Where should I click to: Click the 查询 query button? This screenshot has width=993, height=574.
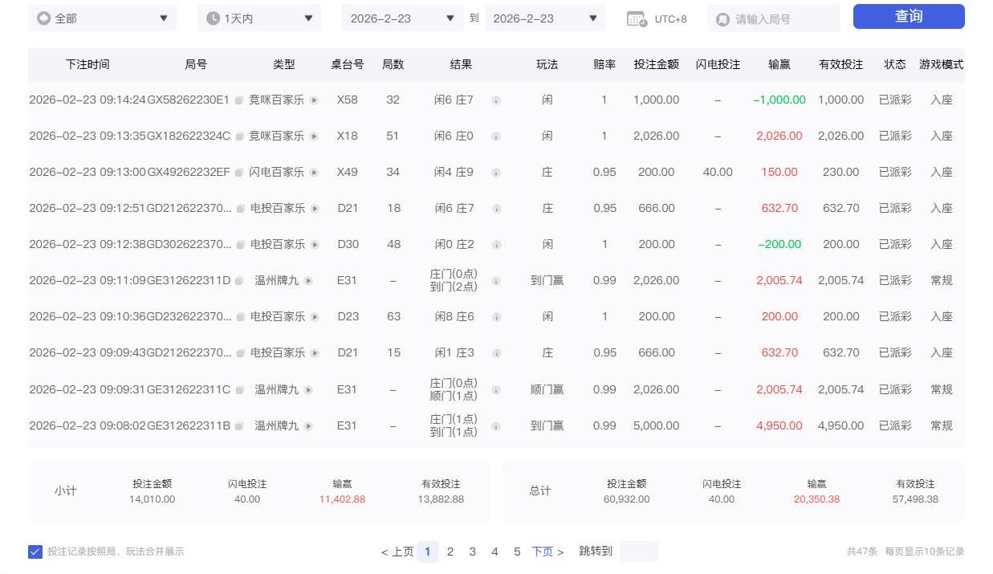pyautogui.click(x=908, y=16)
